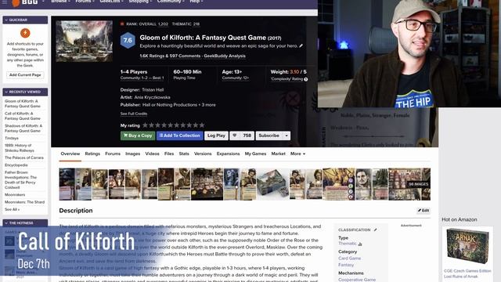Click See All in Recently Viewed
The height and width of the screenshot is (282, 501).
13,209
